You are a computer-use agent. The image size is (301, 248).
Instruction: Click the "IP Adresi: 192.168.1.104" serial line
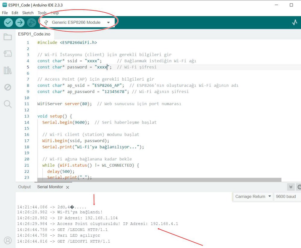pyautogui.click(x=67, y=218)
